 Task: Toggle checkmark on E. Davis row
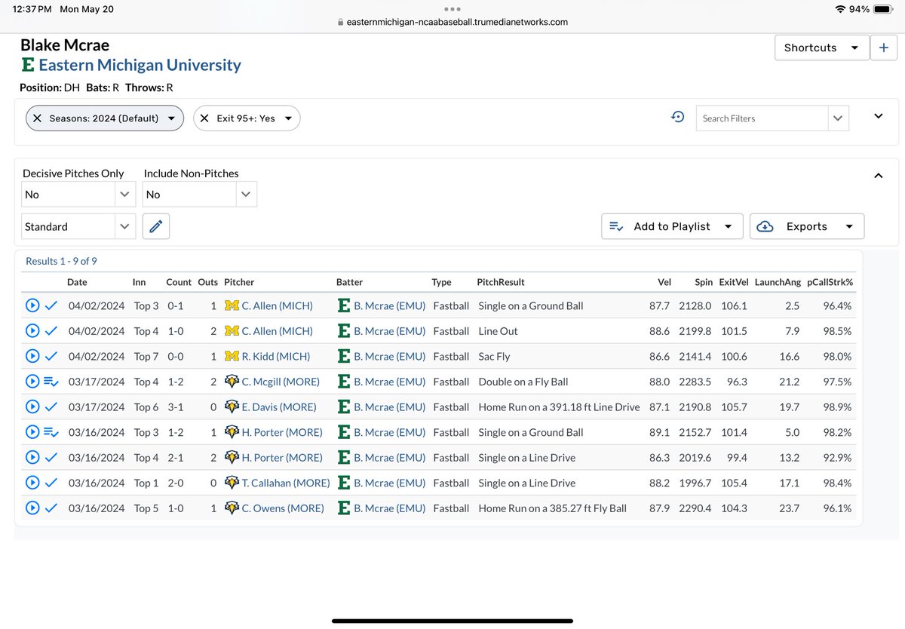(51, 407)
